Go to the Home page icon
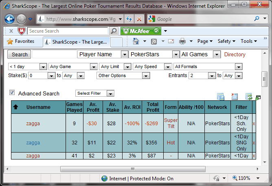 click(x=136, y=41)
